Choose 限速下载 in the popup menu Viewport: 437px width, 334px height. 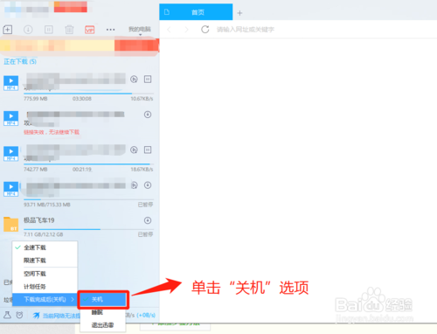point(45,261)
